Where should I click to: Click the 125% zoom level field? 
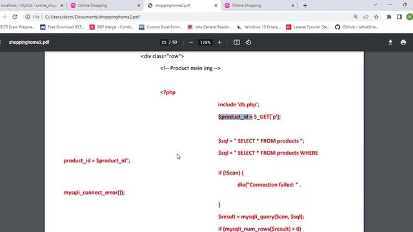click(x=205, y=43)
